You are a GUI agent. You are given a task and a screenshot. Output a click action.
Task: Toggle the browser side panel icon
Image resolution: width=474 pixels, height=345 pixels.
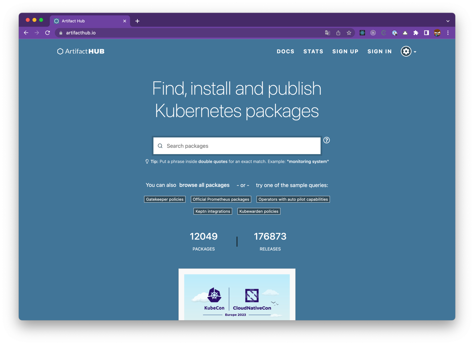pos(426,33)
